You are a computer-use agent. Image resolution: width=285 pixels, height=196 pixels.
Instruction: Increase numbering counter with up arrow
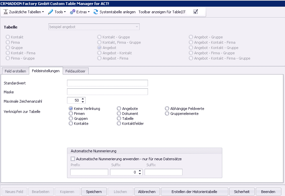[x=140, y=171]
